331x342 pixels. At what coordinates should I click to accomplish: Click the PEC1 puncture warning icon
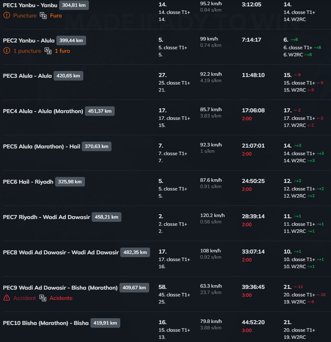[x=6, y=15]
